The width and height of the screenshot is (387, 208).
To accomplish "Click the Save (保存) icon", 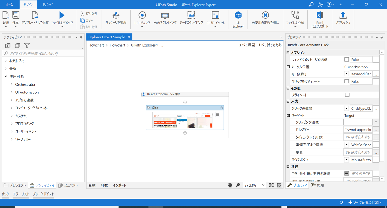I will click(x=15, y=15).
